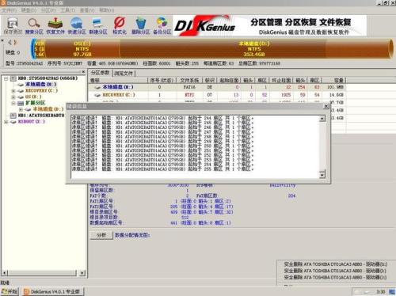Click the 分析 analyze button

pyautogui.click(x=101, y=235)
